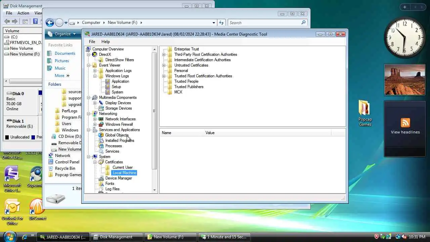Select DirectShow Filters folder icon
The image size is (430, 242).
pyautogui.click(x=101, y=60)
